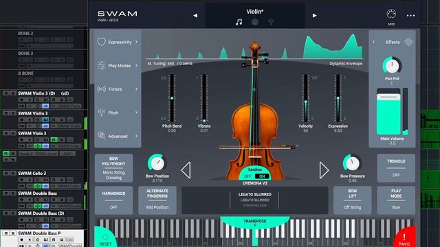Click the Expressivity heart icon
Image resolution: width=440 pixels, height=247 pixels.
[x=101, y=42]
